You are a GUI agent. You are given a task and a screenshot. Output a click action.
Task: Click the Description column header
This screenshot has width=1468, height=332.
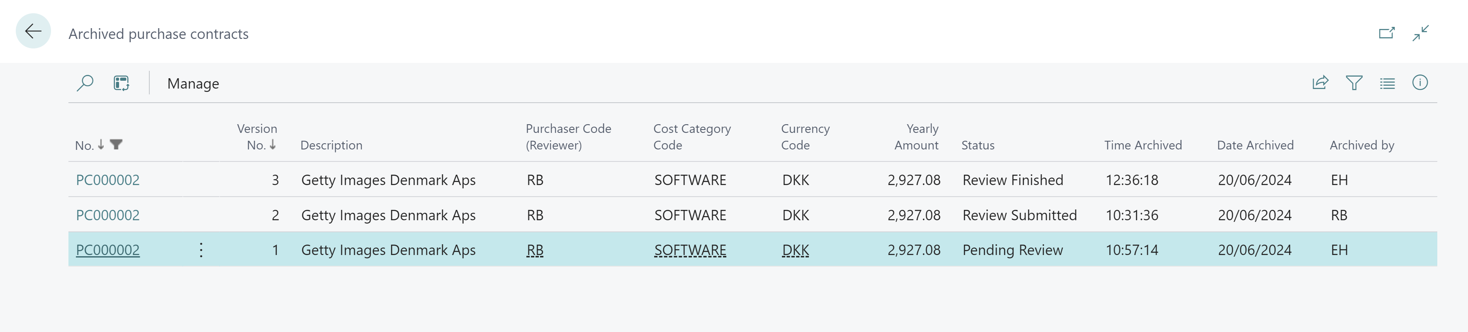point(331,145)
